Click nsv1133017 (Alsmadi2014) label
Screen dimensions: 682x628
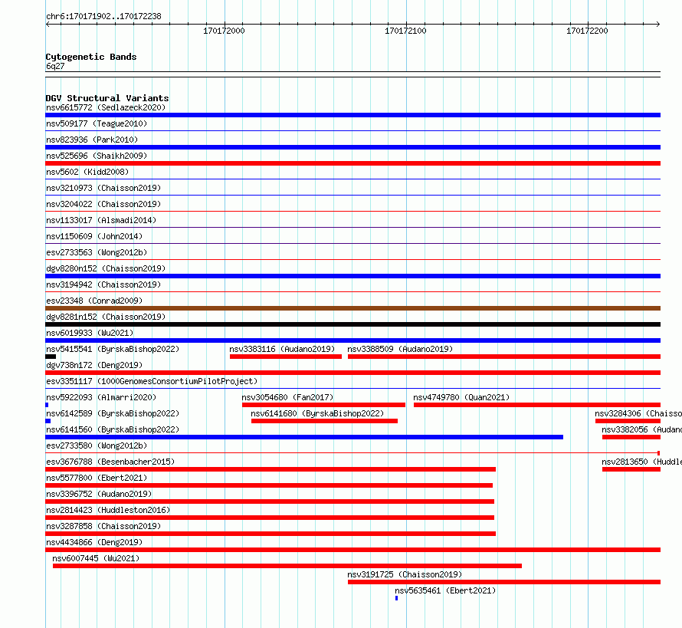(101, 220)
